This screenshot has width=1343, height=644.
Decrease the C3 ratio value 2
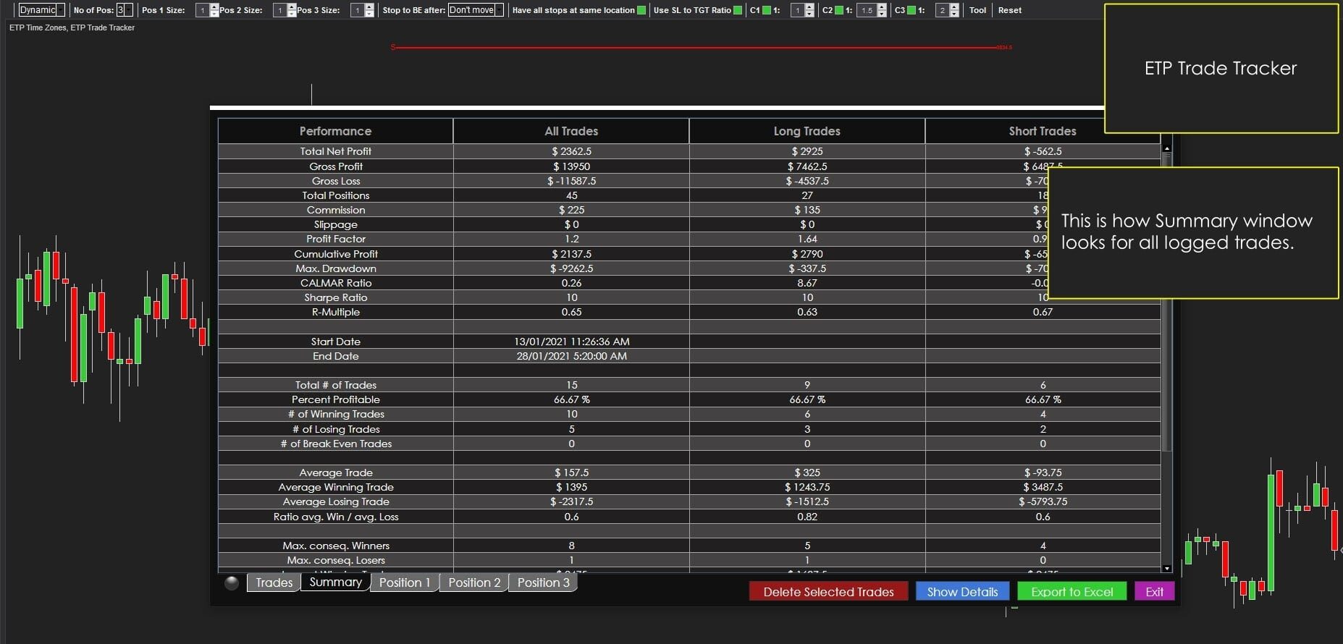pyautogui.click(x=954, y=14)
